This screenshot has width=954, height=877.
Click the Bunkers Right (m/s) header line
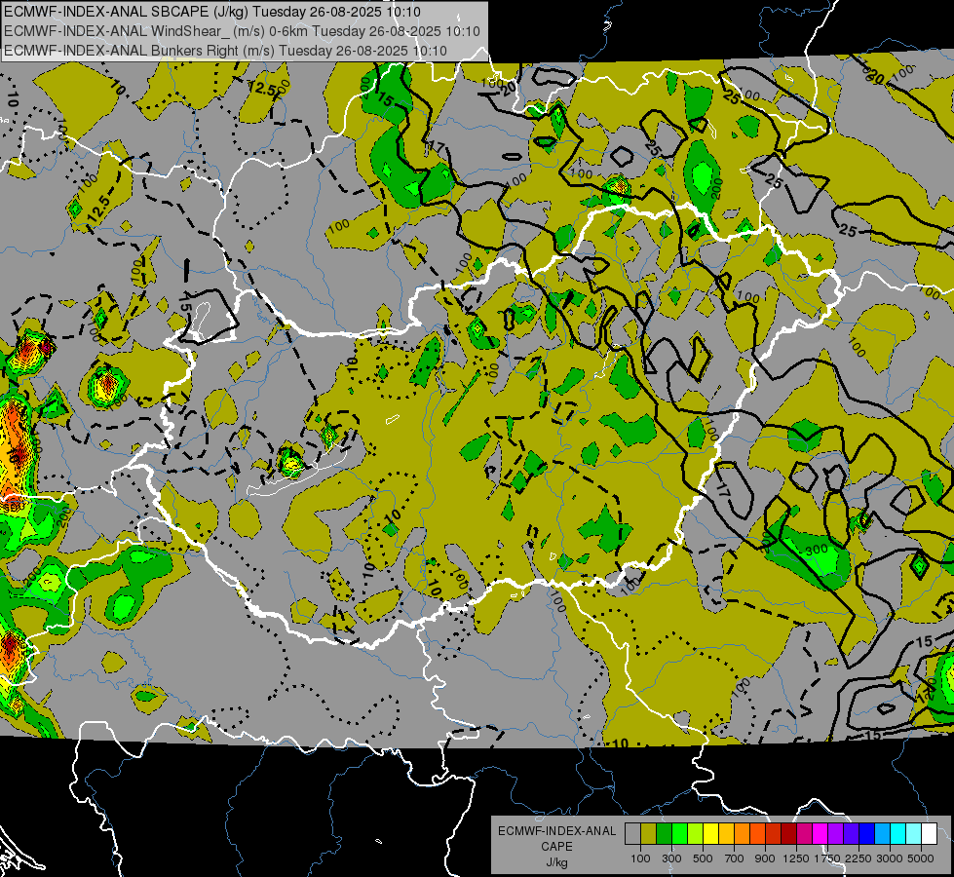coord(226,51)
